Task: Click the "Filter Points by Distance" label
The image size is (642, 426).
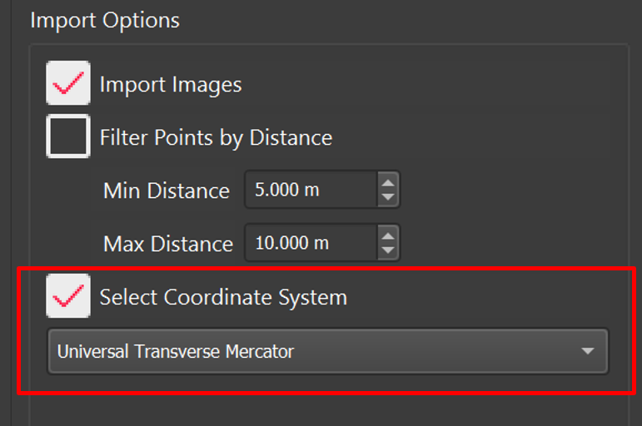Action: pyautogui.click(x=216, y=137)
